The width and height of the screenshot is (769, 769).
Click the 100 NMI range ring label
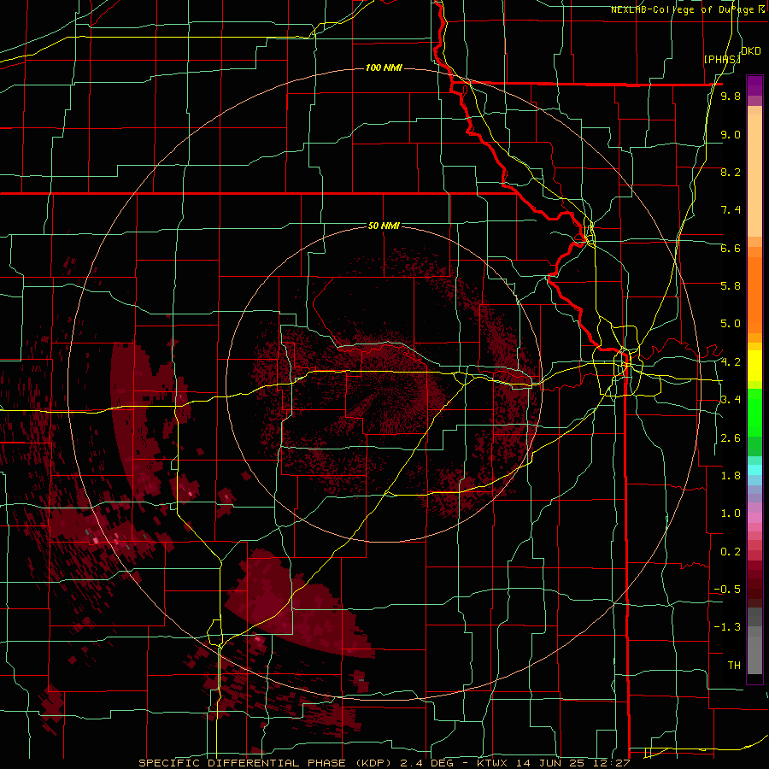click(x=384, y=68)
